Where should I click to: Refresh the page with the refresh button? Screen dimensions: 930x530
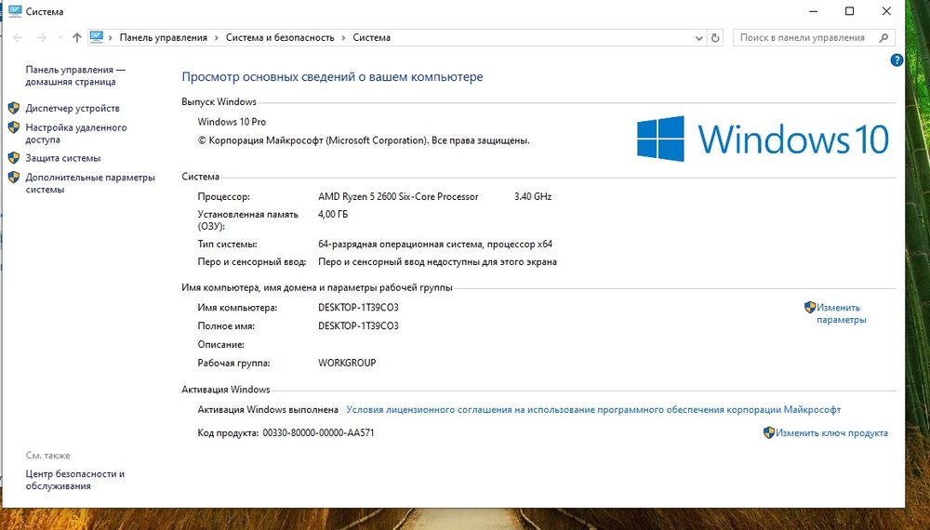[715, 38]
